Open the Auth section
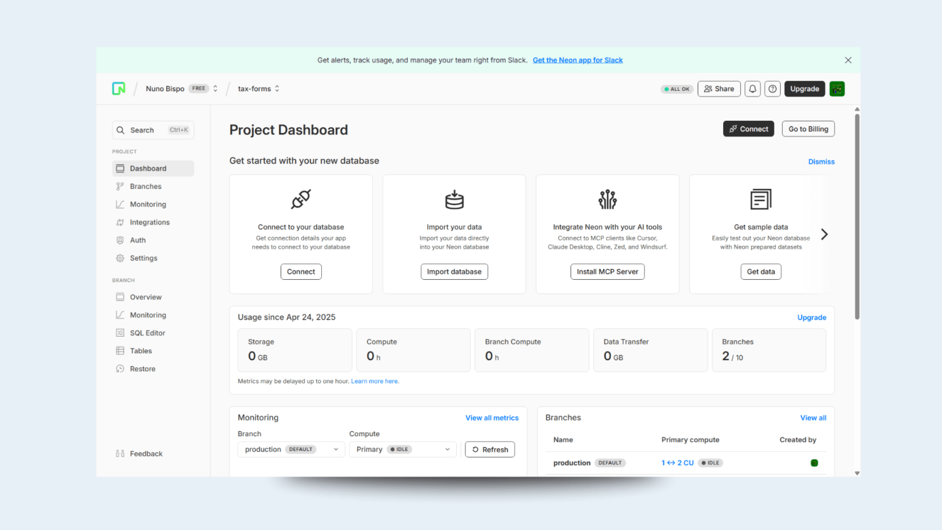942x530 pixels. coord(137,240)
